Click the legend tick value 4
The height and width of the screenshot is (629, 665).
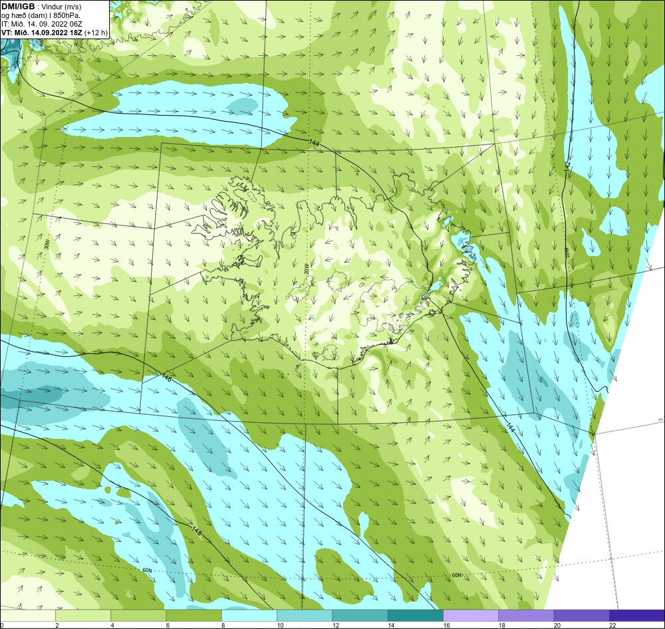click(x=112, y=625)
